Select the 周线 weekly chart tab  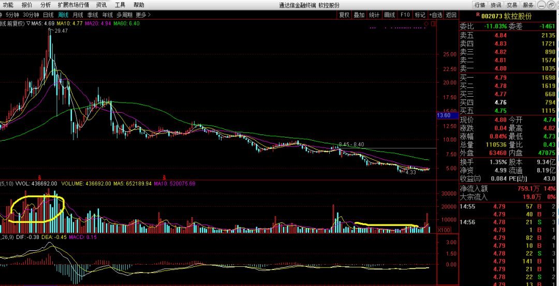pos(63,15)
